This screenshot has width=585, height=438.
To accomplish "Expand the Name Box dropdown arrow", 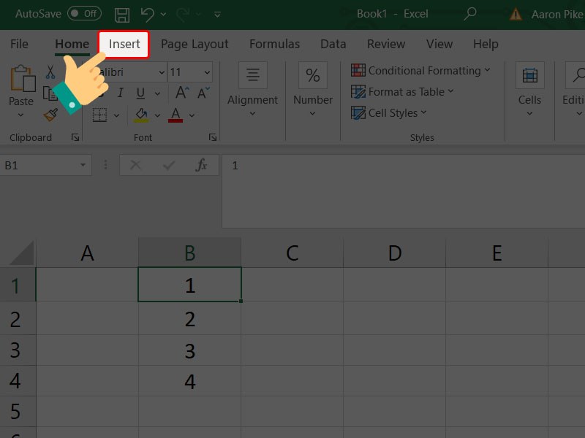I will 83,166.
